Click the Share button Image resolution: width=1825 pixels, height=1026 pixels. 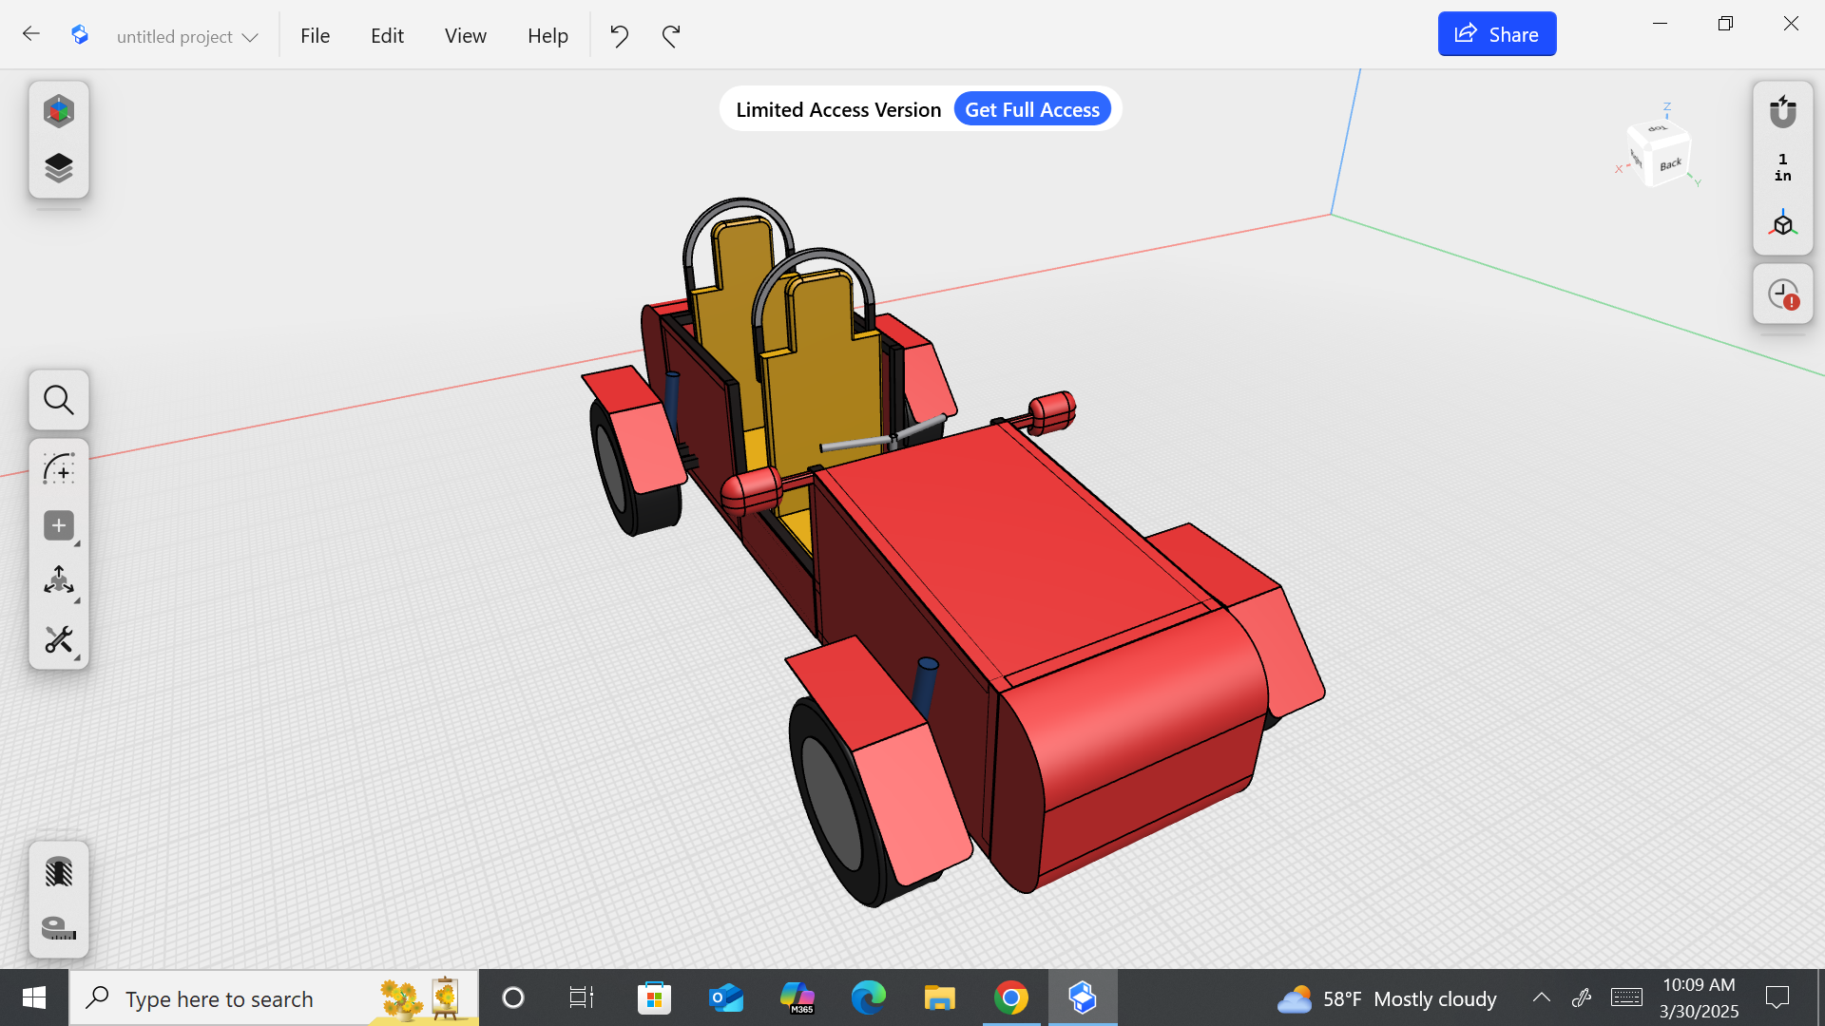tap(1496, 34)
